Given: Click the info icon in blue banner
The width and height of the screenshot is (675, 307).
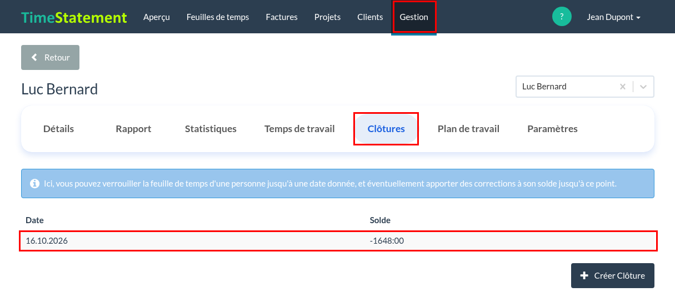Looking at the screenshot, I should [35, 183].
